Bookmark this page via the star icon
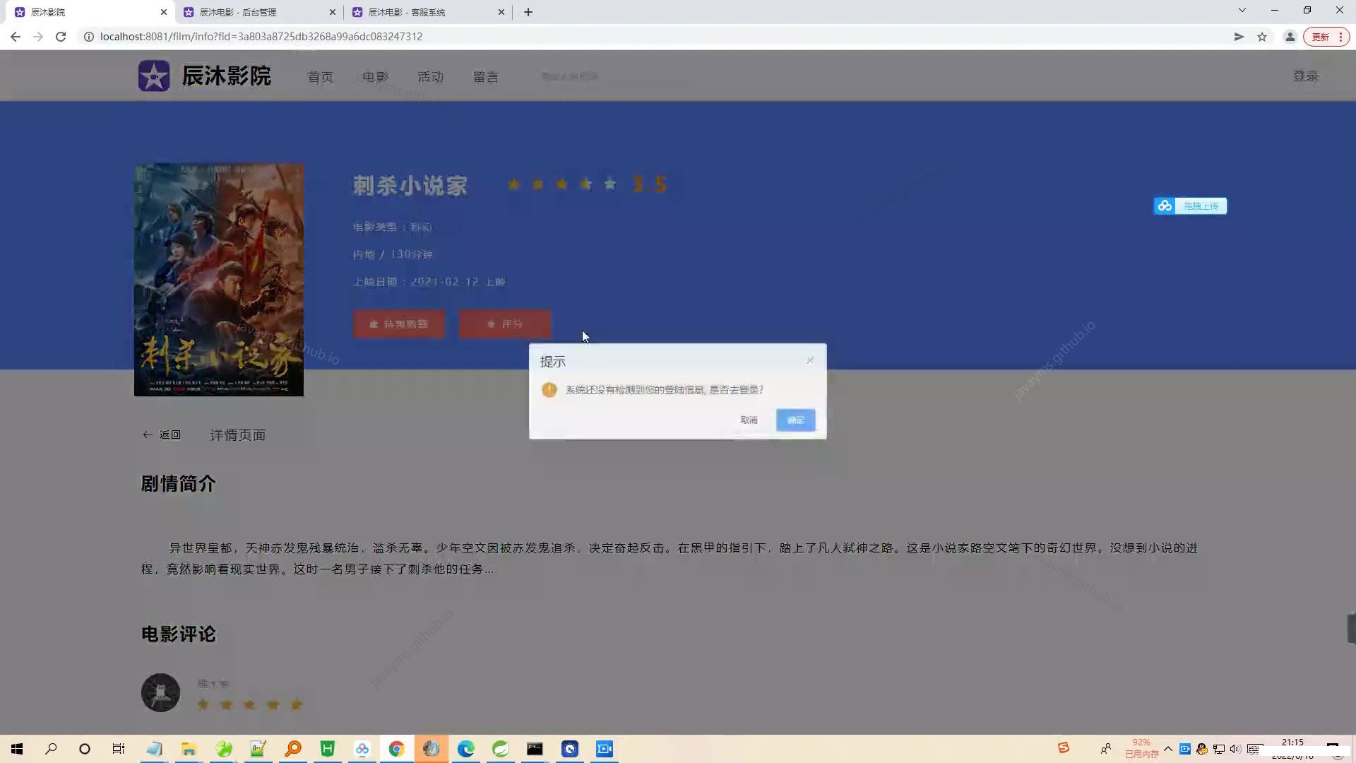 [x=1262, y=36]
